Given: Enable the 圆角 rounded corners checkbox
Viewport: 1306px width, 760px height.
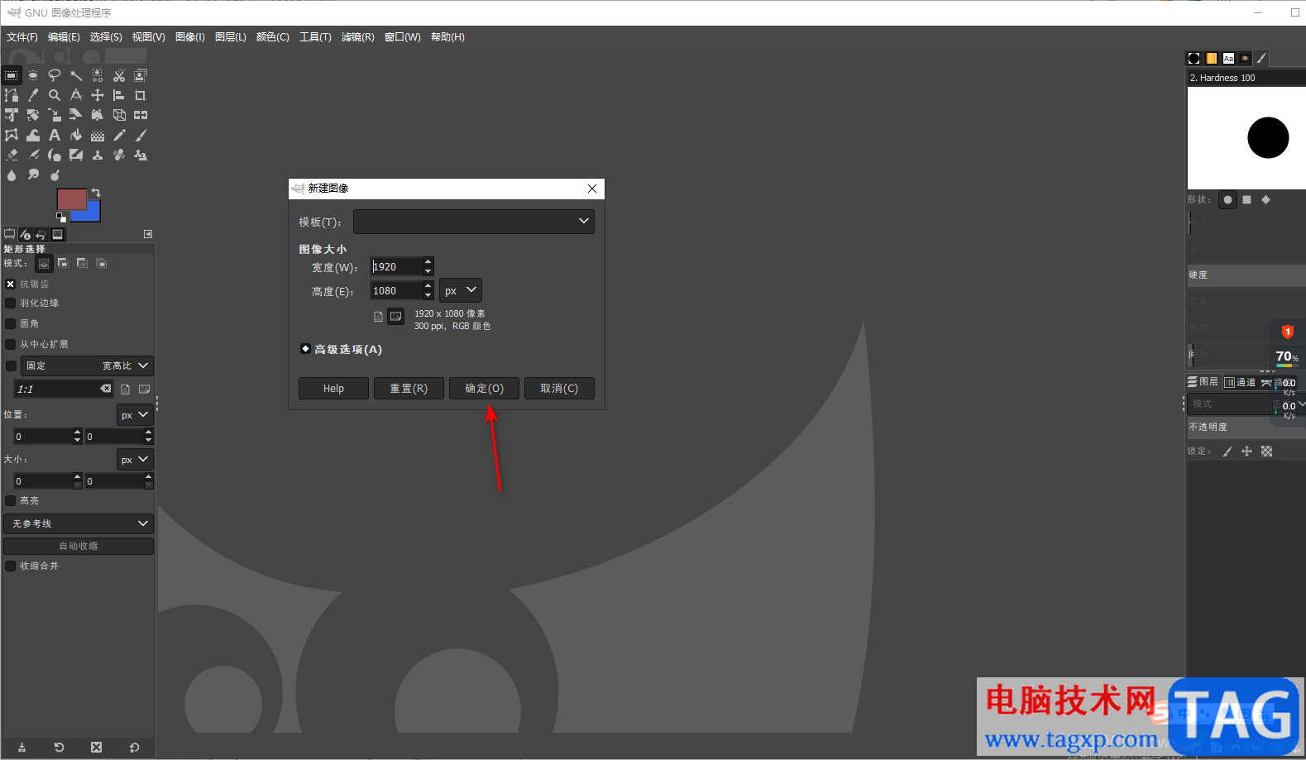Looking at the screenshot, I should click(x=11, y=323).
